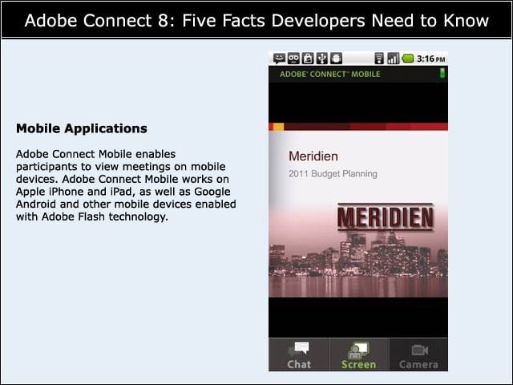Click the Mobile Applications heading
The width and height of the screenshot is (513, 385).
(x=82, y=128)
